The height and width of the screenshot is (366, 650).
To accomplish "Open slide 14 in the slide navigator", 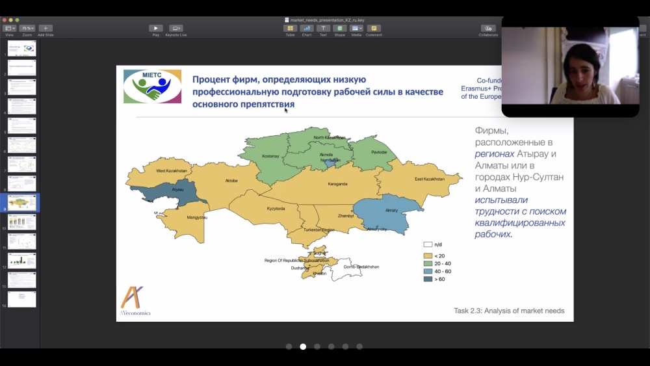I will point(21,299).
